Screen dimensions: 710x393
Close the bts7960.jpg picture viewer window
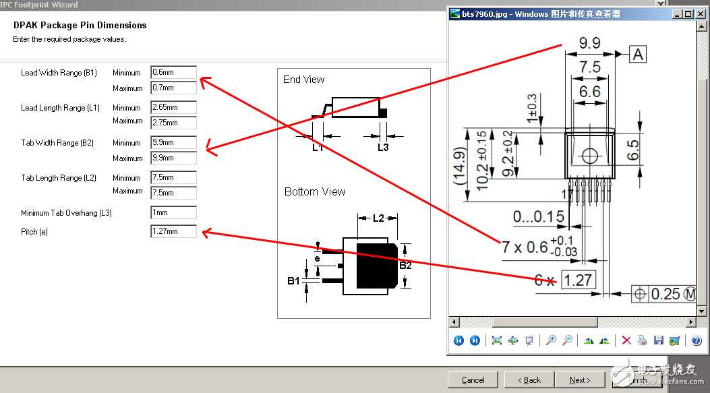(700, 14)
